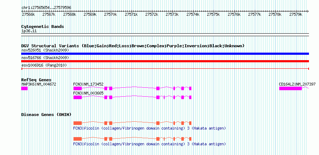319x155 pixels.
Task: Click the first large exon of FCN3 NM_003665
Action: click(x=77, y=97)
